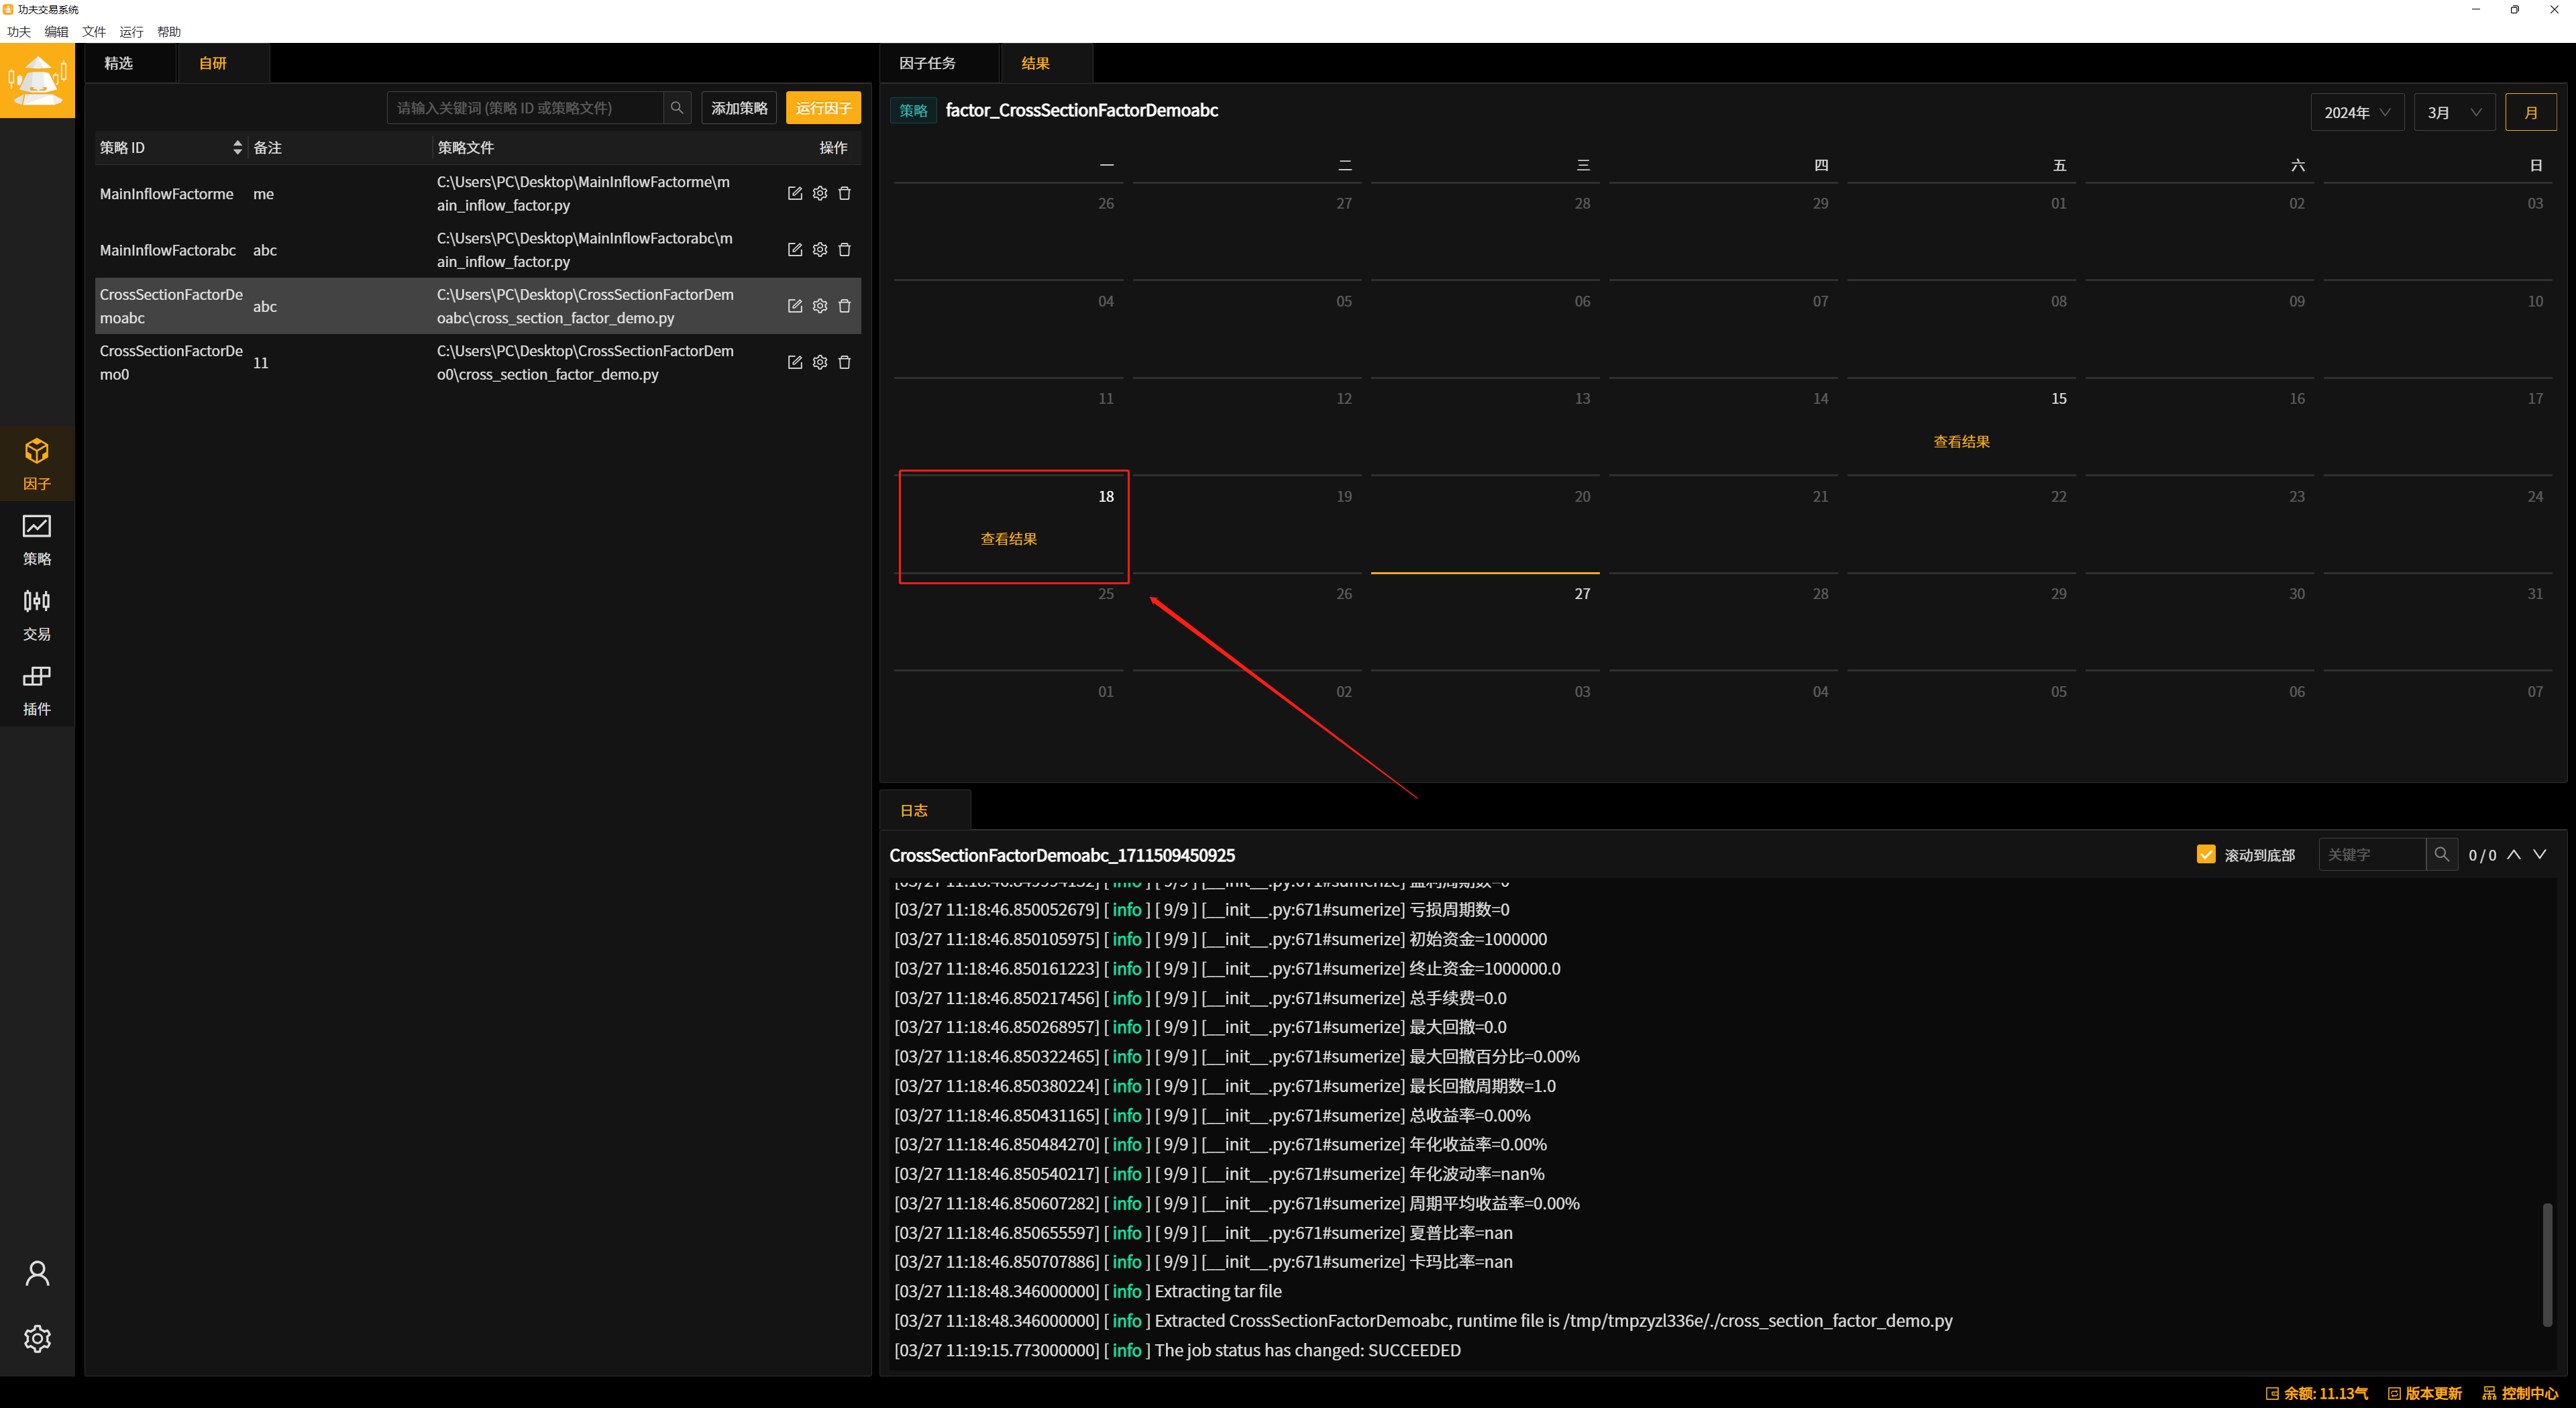Open the 插件 sidebar section
This screenshot has height=1408, width=2576.
click(x=37, y=690)
